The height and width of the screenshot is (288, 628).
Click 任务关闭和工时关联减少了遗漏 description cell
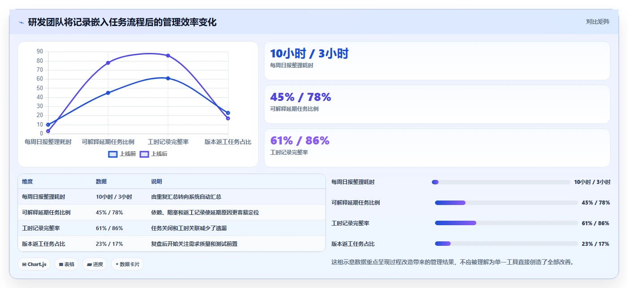pos(189,228)
